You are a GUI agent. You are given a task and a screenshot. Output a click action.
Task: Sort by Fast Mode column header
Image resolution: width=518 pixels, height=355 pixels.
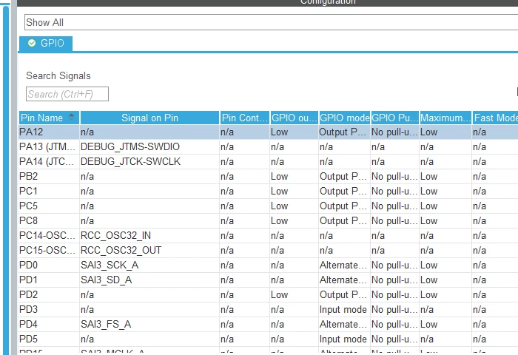pyautogui.click(x=495, y=118)
